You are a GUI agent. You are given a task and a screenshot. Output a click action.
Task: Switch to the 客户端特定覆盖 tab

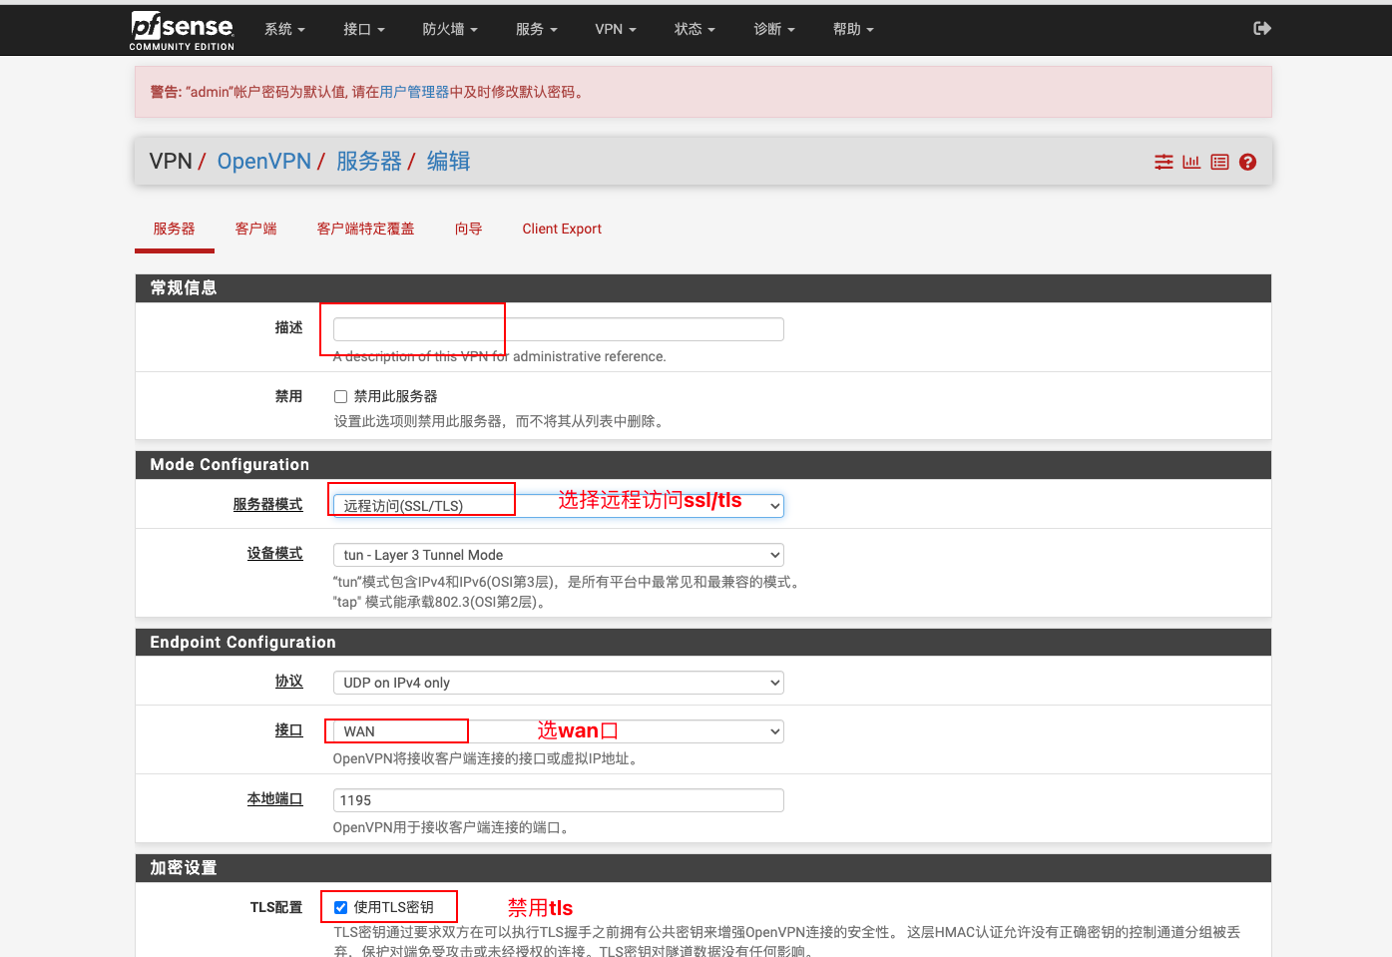pyautogui.click(x=365, y=229)
